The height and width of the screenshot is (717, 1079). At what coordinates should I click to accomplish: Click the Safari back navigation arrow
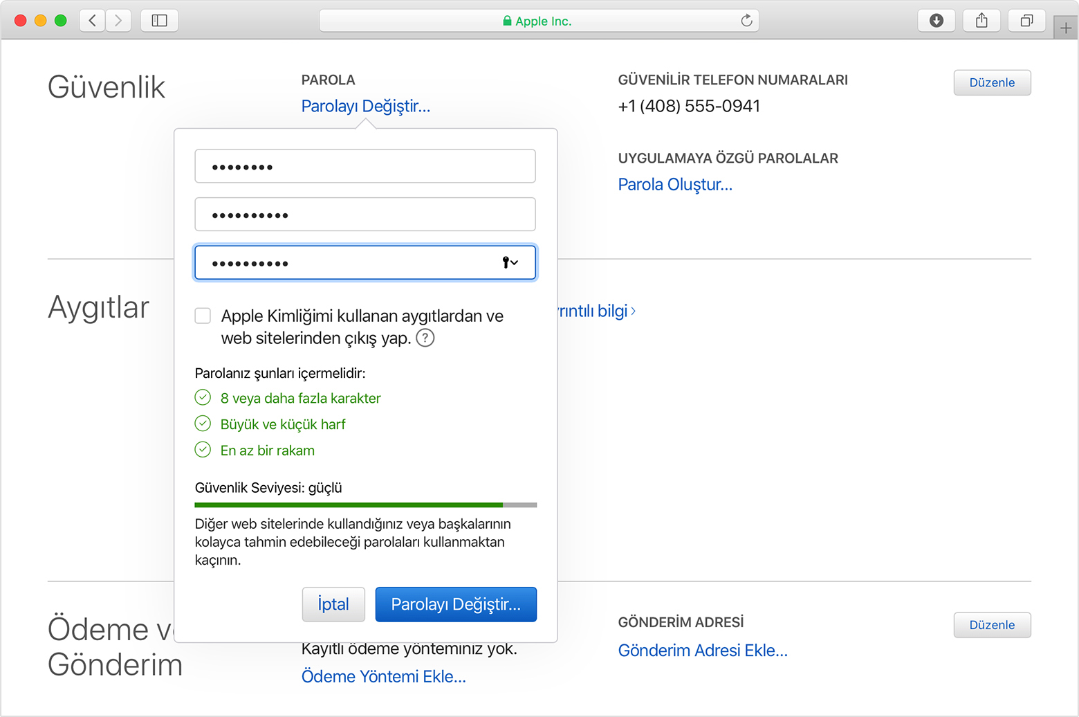pos(93,21)
